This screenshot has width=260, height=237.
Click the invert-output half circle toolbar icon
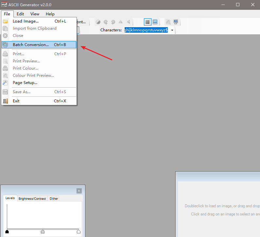click(x=98, y=22)
